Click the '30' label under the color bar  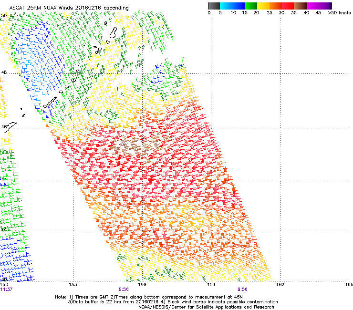(281, 13)
